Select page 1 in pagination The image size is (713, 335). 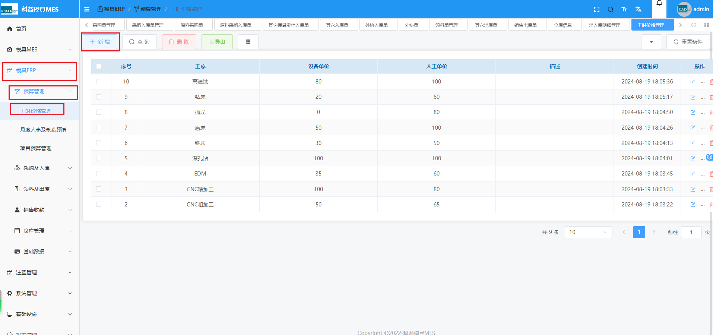click(x=639, y=232)
